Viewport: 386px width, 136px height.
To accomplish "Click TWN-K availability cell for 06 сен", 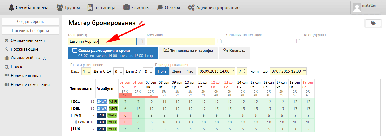I will point(138,122).
